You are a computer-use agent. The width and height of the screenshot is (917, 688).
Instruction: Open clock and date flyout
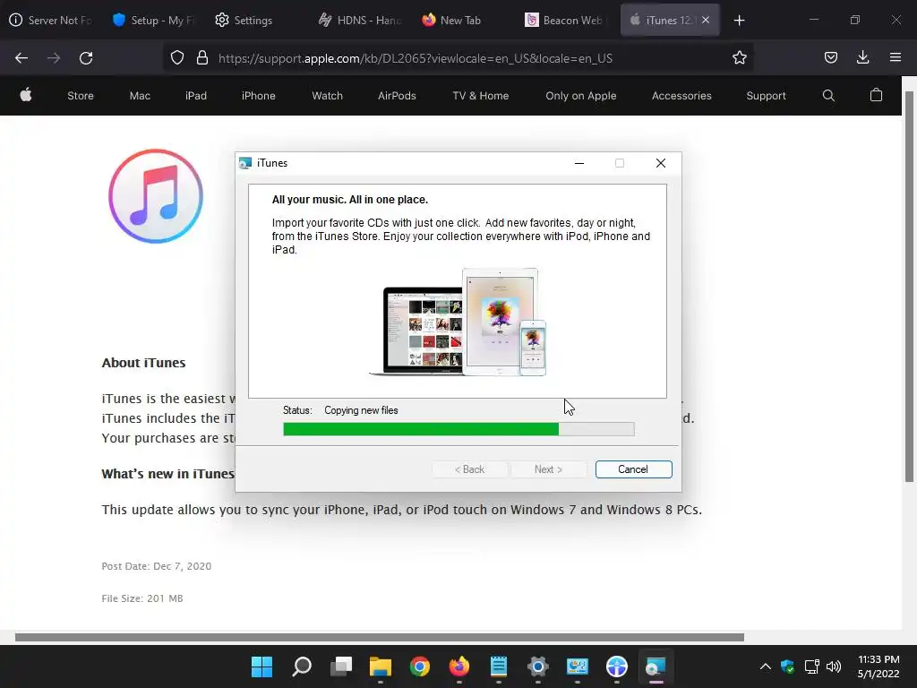(878, 666)
